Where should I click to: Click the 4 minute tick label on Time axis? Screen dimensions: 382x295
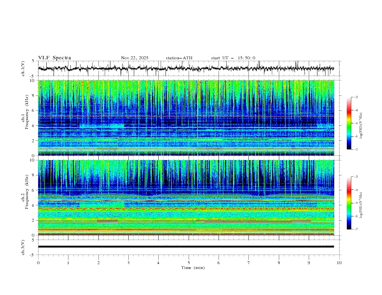[158, 263]
